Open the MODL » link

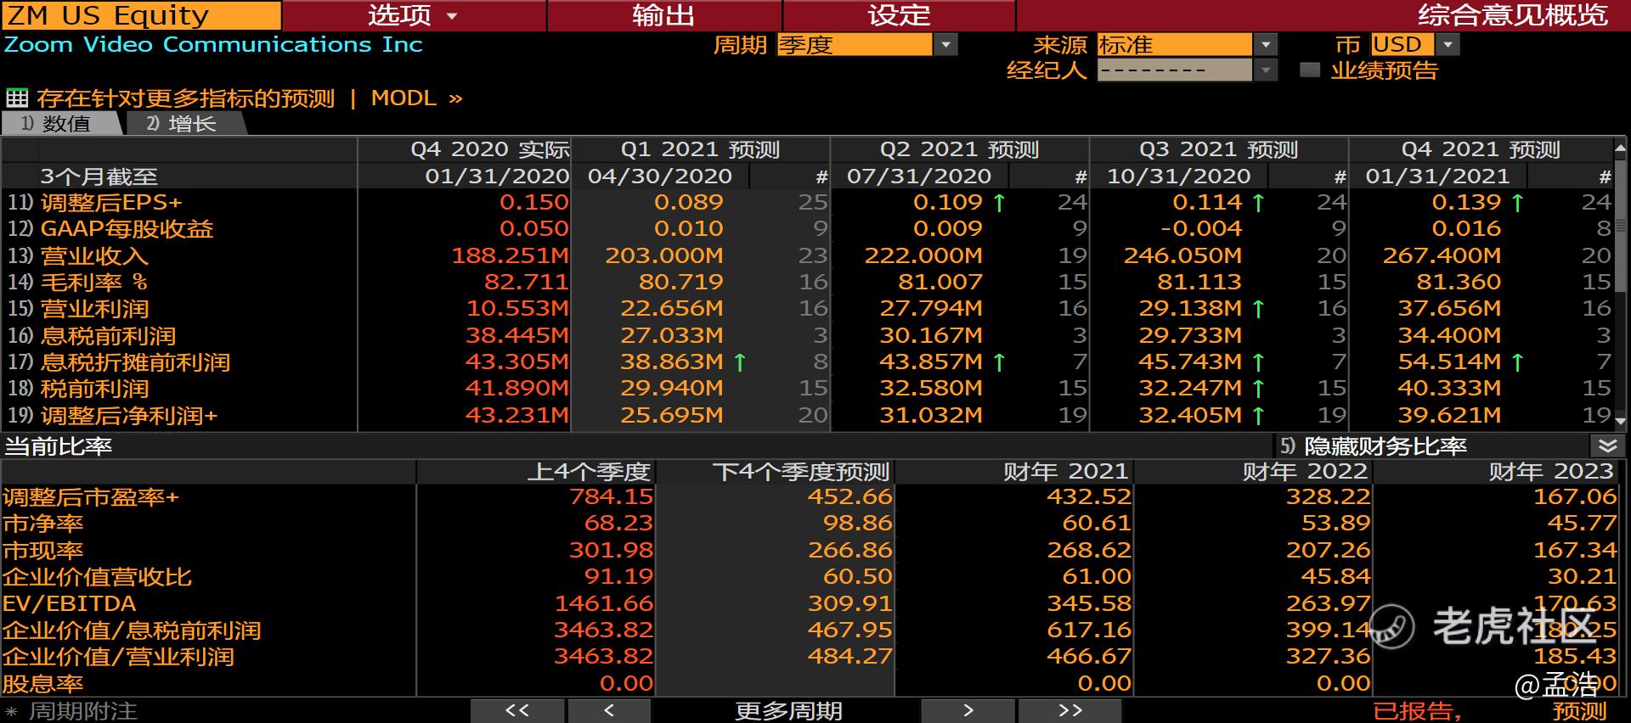click(x=416, y=98)
